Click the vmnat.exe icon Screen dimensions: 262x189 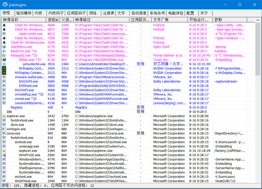tap(4, 99)
